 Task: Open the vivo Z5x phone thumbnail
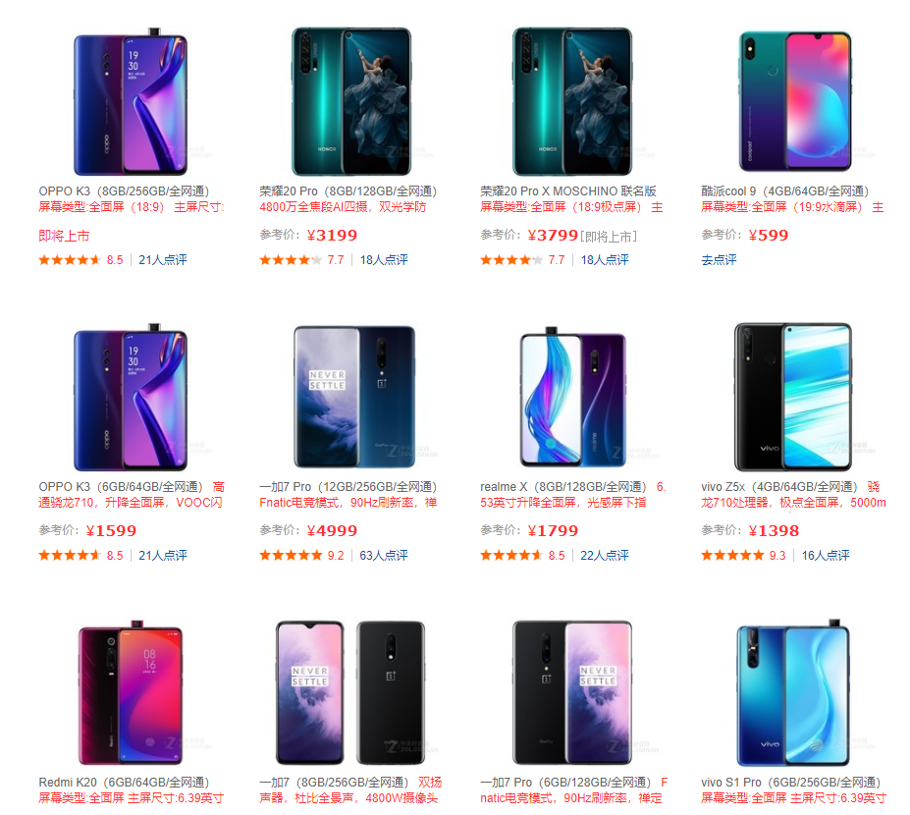point(793,397)
